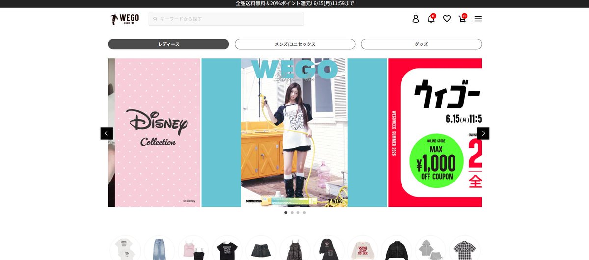Click the WEGO logo in the header
Image resolution: width=589 pixels, height=260 pixels.
coord(125,19)
